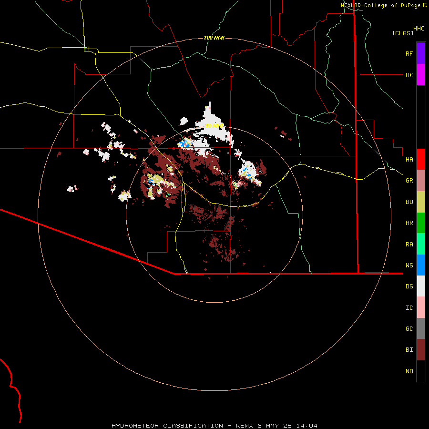Click the DS legend label
This screenshot has width=429, height=429.
[409, 286]
